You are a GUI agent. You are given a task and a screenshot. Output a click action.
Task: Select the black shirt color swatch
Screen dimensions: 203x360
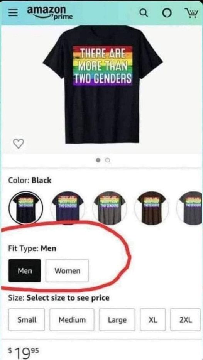[26, 208]
